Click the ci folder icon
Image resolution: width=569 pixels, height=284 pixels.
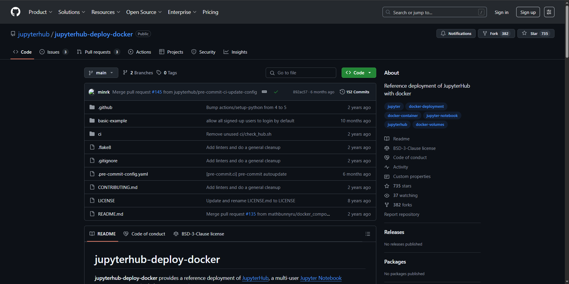pyautogui.click(x=92, y=134)
